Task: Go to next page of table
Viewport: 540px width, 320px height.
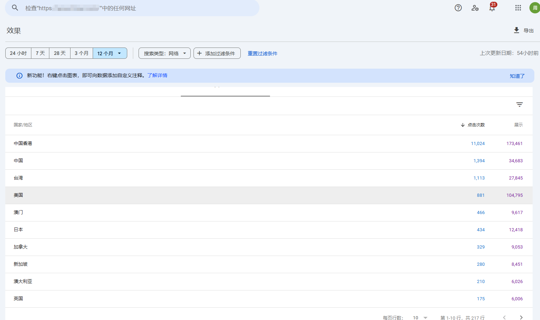Action: click(521, 317)
